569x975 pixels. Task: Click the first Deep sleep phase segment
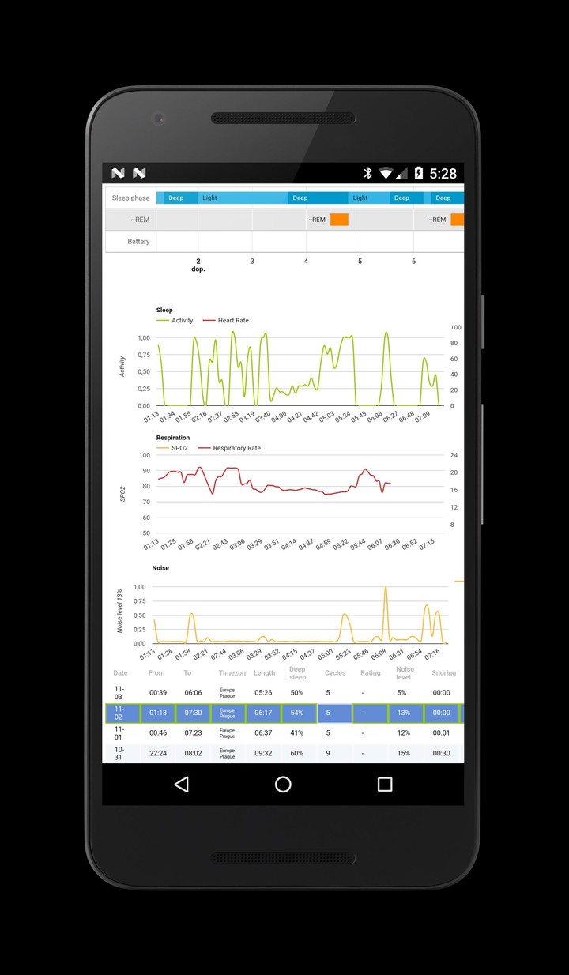tap(175, 198)
